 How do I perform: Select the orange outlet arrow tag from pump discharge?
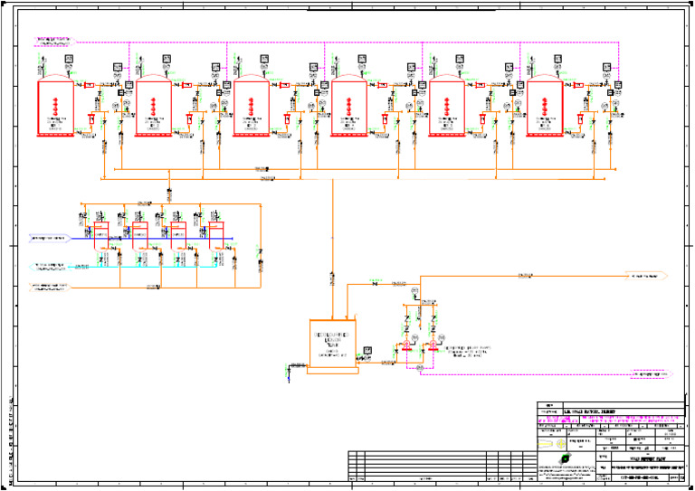click(x=646, y=277)
